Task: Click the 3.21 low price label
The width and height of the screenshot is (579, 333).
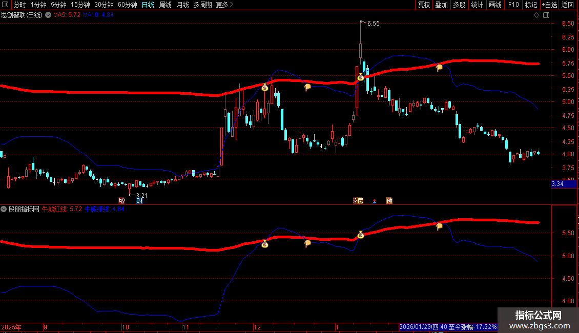Action: (141, 195)
